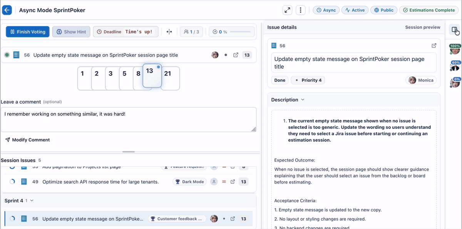
Task: Click the Estimations Complete pill
Action: pyautogui.click(x=429, y=10)
